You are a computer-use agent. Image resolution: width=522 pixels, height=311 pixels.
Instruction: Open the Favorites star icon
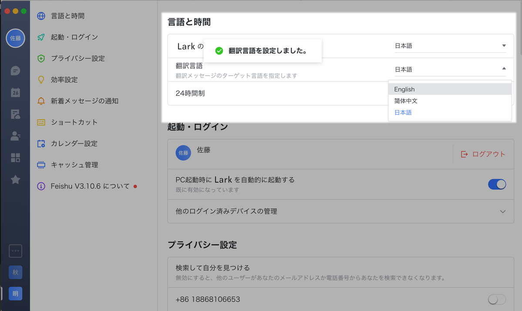[x=15, y=179]
